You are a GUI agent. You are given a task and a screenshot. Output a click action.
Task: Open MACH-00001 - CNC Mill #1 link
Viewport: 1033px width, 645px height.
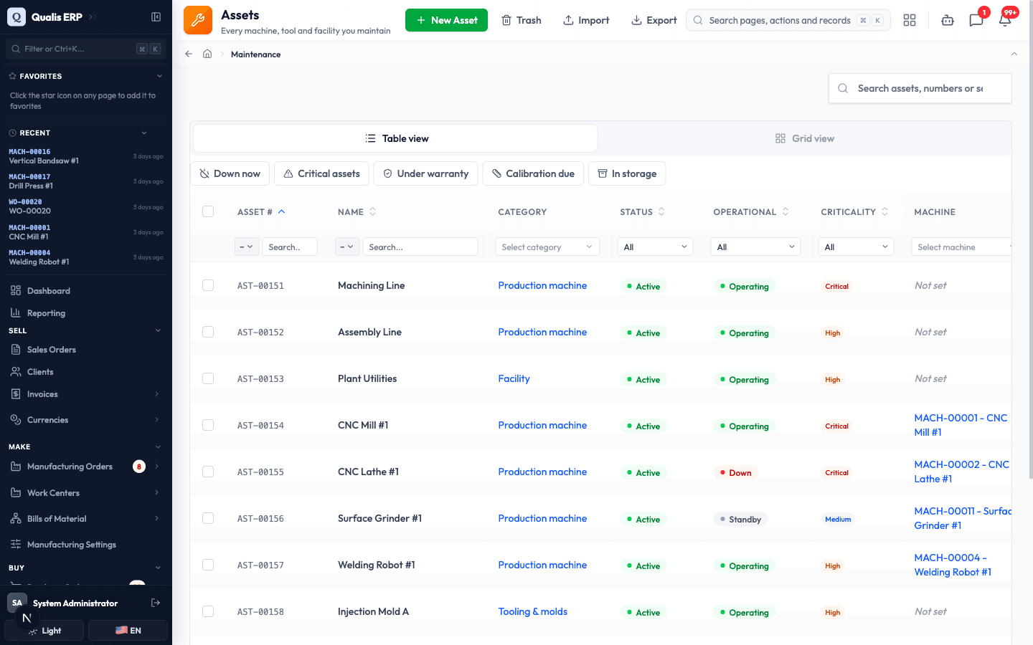(x=961, y=425)
